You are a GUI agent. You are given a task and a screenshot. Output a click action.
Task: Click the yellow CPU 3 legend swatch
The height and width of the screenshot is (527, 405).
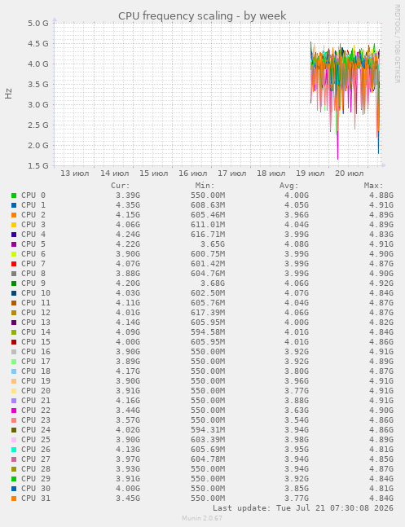[14, 225]
